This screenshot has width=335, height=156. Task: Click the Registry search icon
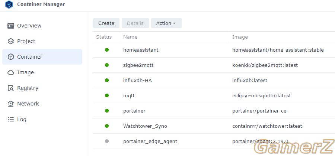[11, 88]
